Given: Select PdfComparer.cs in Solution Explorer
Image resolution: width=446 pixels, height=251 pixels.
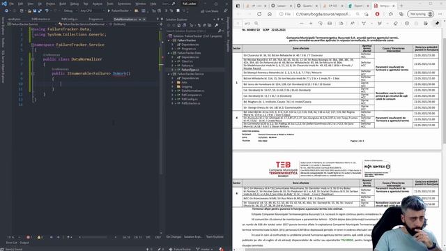Looking at the screenshot, I should pos(192,95).
